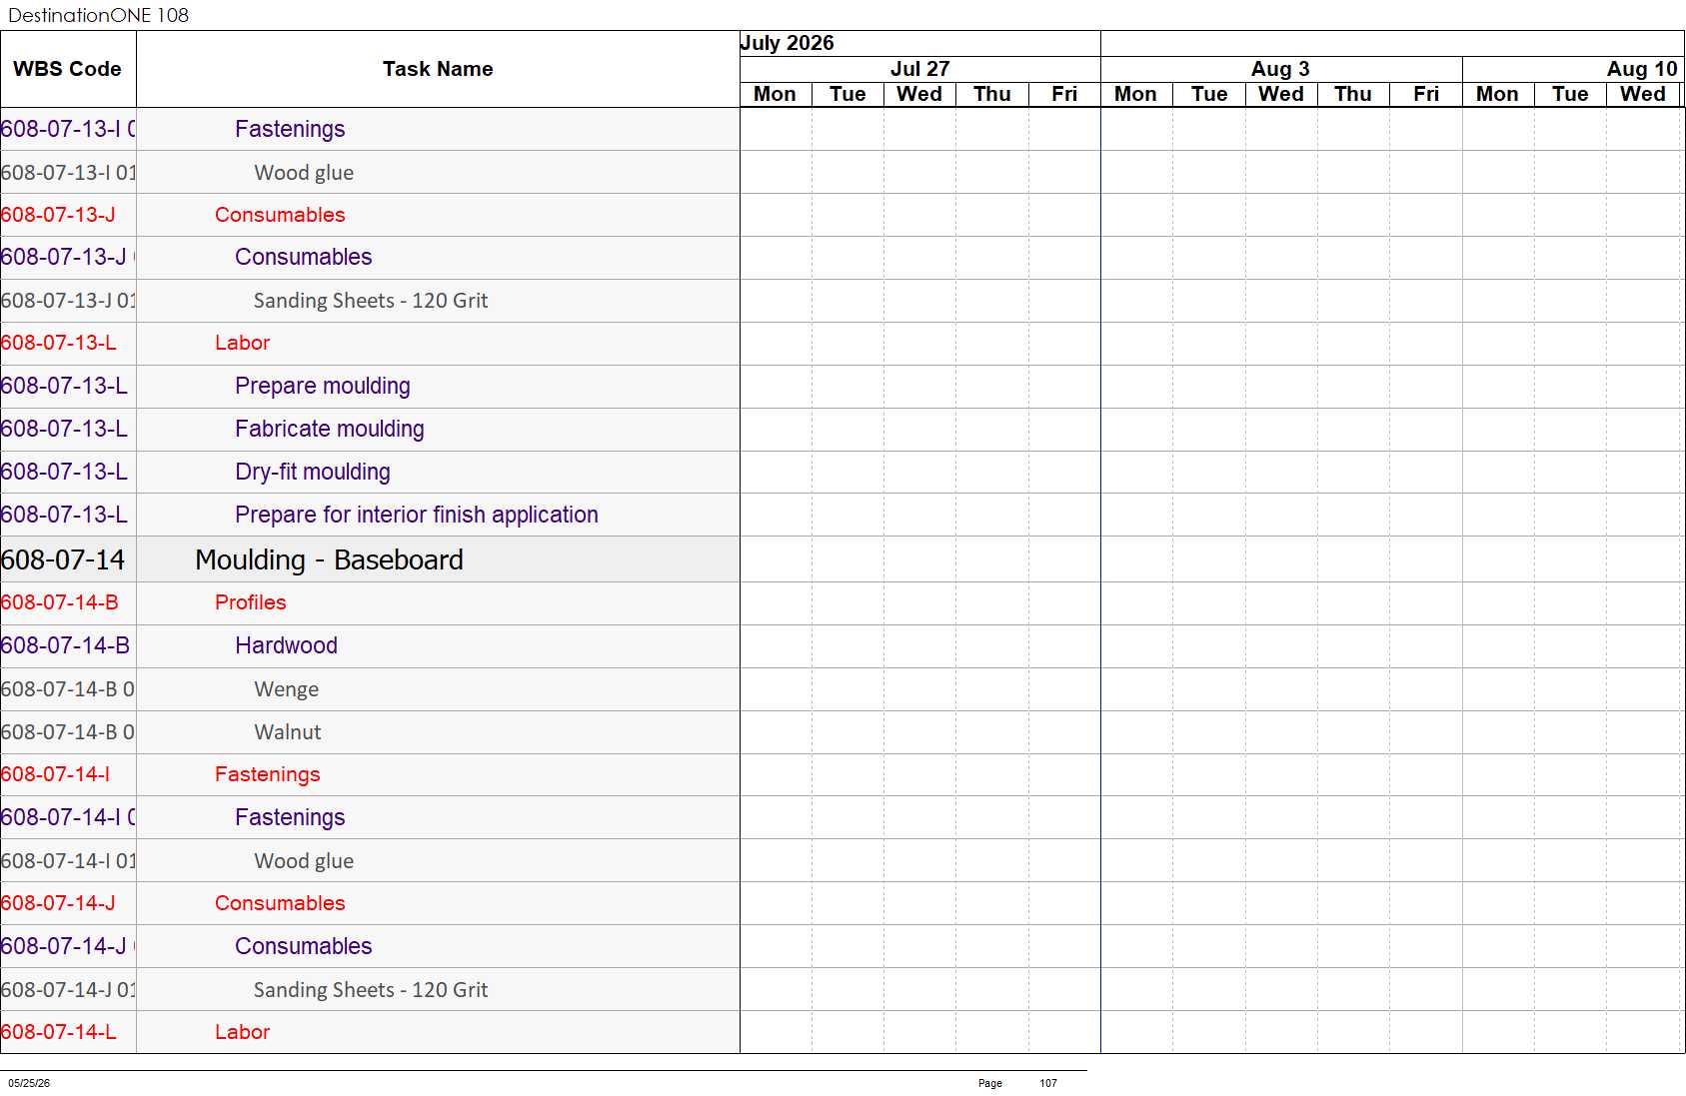This screenshot has height=1096, width=1686.
Task: Select the Aug 3 week header
Action: 1280,69
